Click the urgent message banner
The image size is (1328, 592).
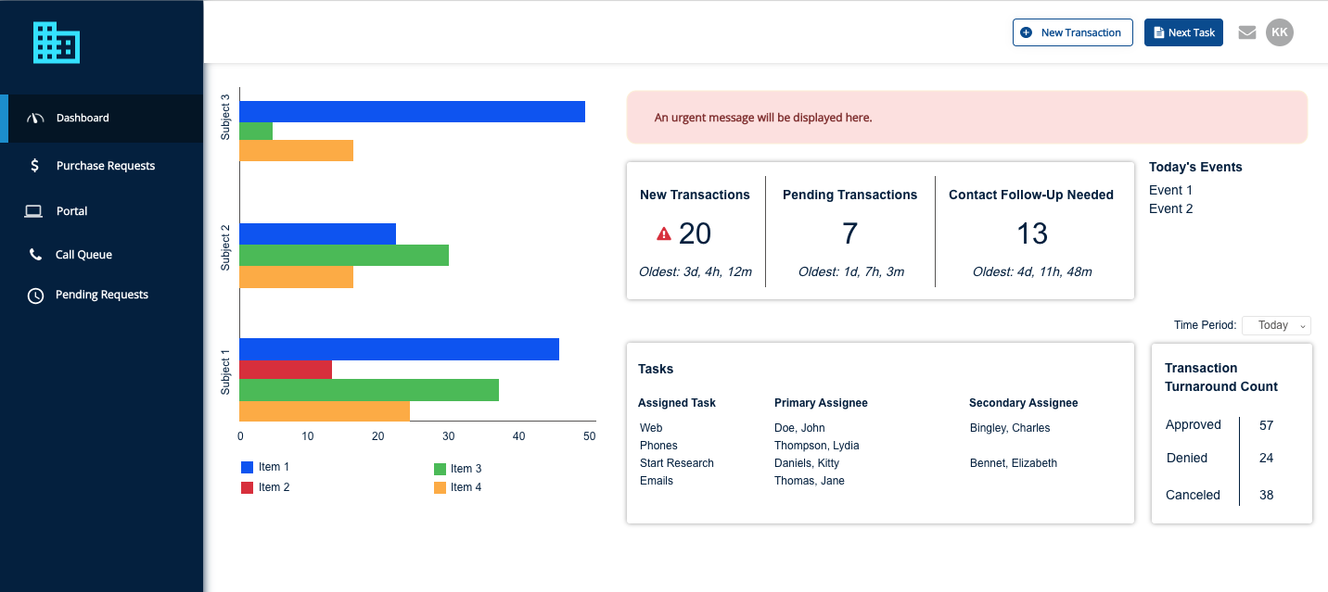point(967,118)
